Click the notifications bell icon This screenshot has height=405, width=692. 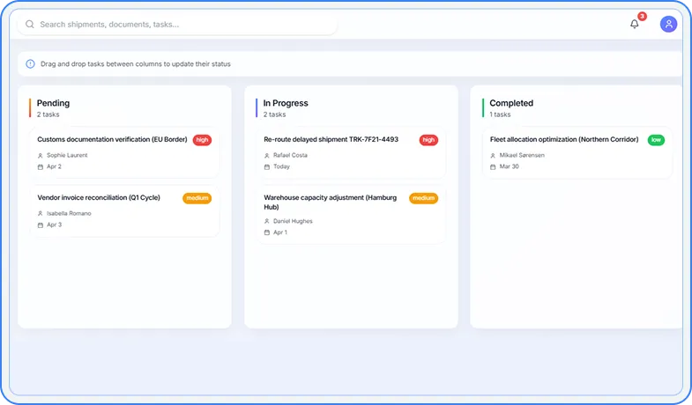(x=634, y=24)
